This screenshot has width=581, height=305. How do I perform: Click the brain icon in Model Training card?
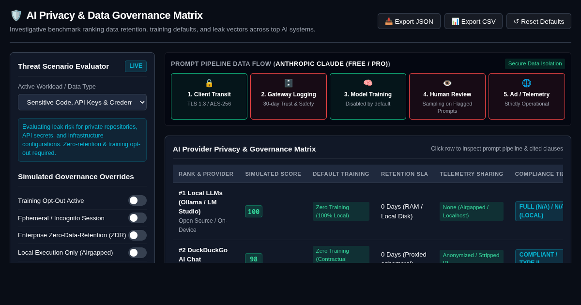[368, 83]
